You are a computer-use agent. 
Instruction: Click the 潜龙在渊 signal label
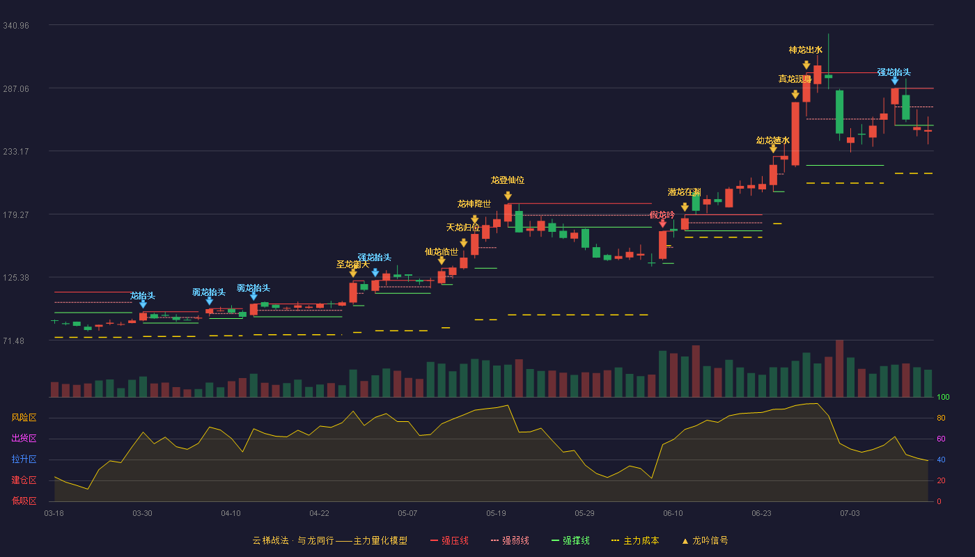click(685, 192)
